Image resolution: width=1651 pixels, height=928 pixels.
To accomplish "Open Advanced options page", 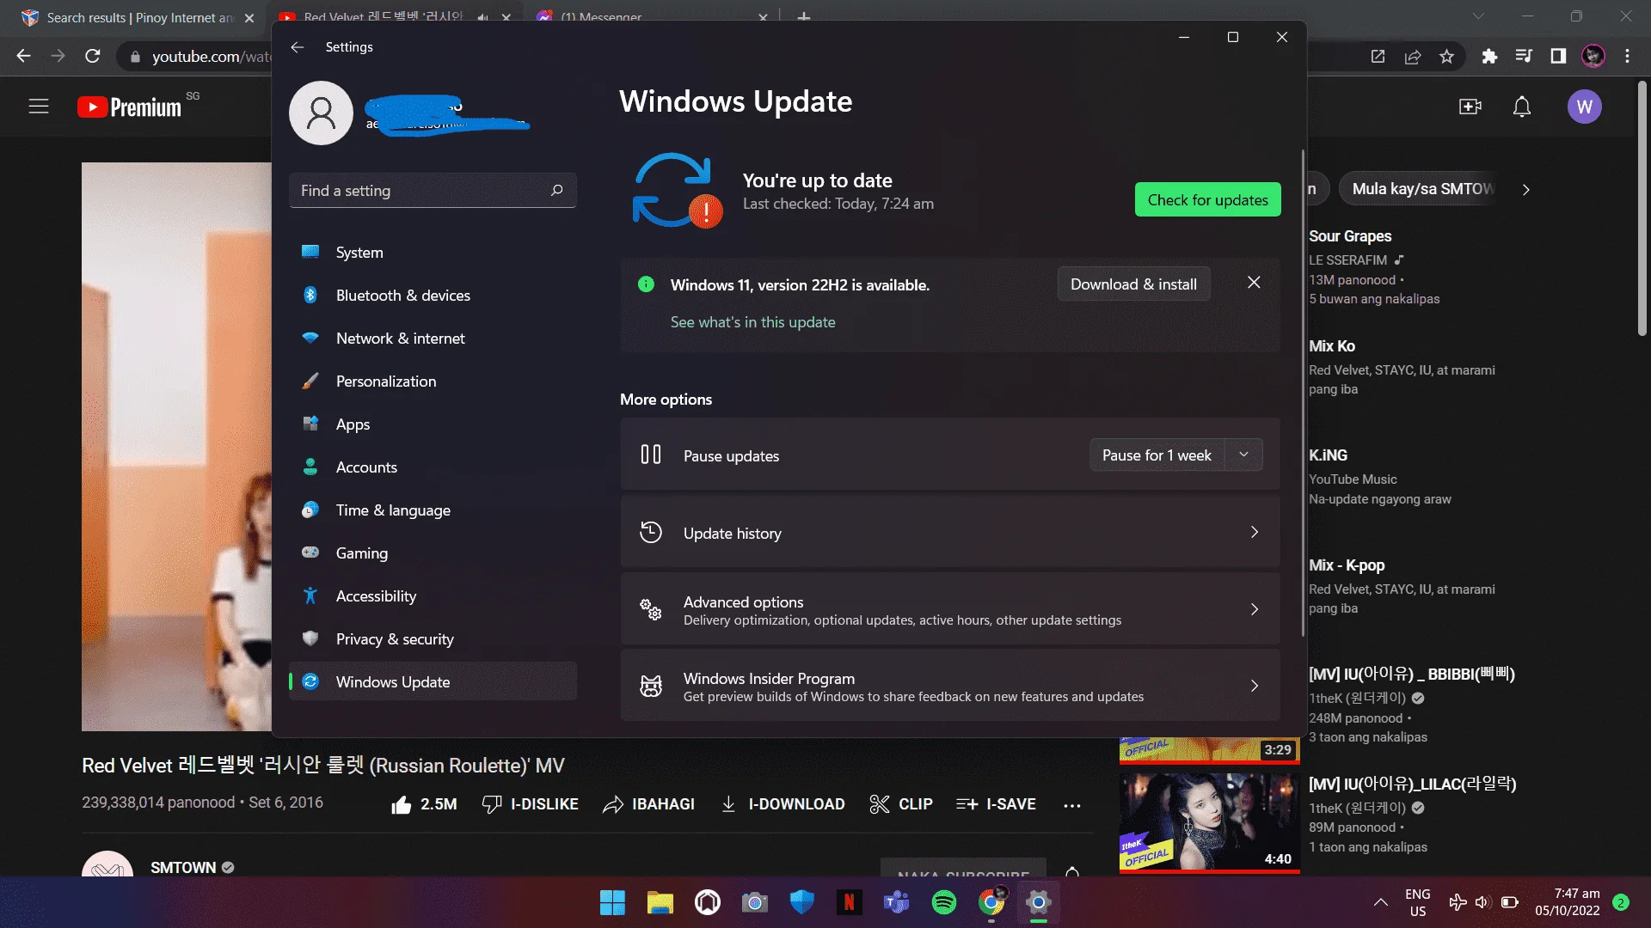I will pos(949,609).
